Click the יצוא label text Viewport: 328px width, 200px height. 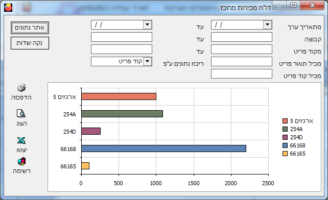[21, 150]
